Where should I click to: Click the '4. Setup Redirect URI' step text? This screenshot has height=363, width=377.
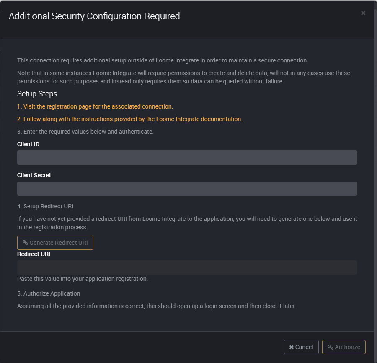click(x=45, y=206)
